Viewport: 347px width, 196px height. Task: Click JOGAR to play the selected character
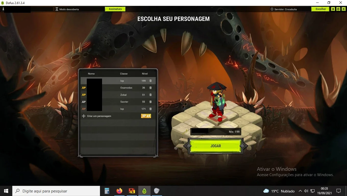[x=216, y=146]
